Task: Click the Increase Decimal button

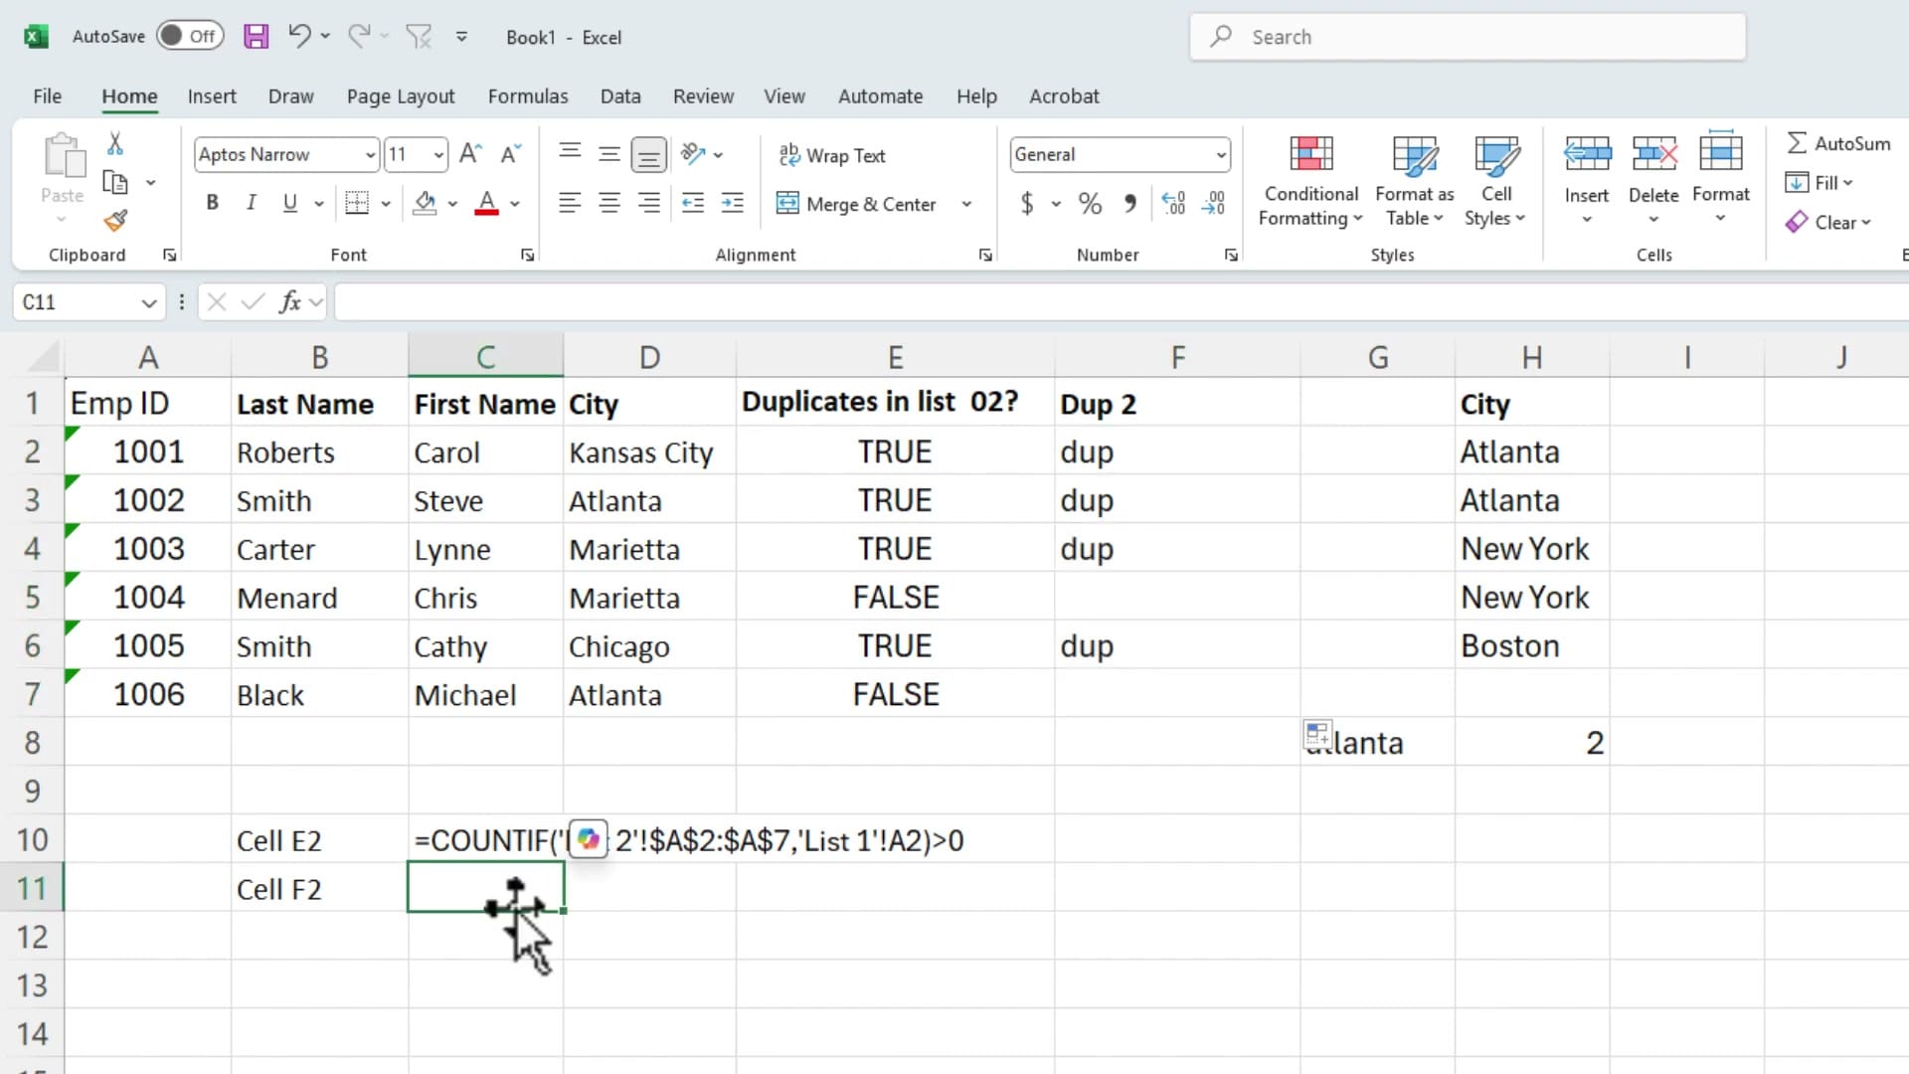Action: click(x=1173, y=203)
